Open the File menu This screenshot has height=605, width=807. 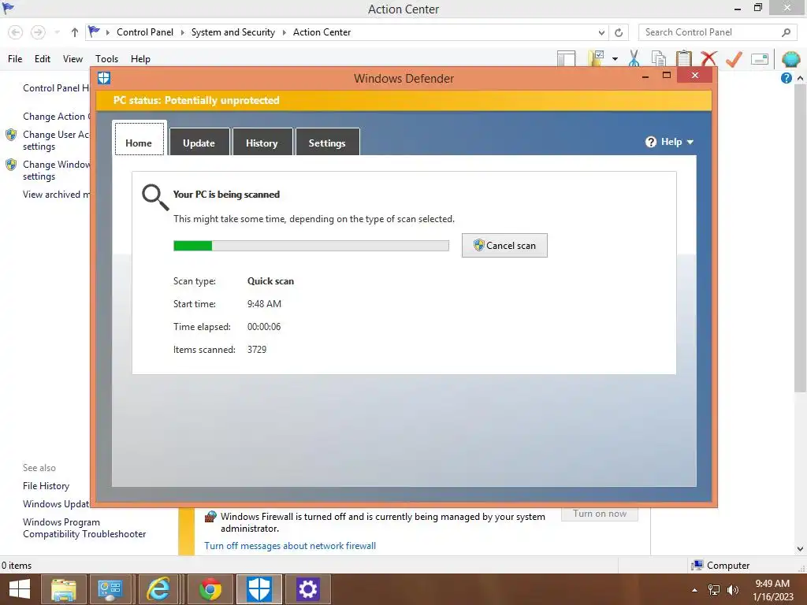tap(15, 59)
